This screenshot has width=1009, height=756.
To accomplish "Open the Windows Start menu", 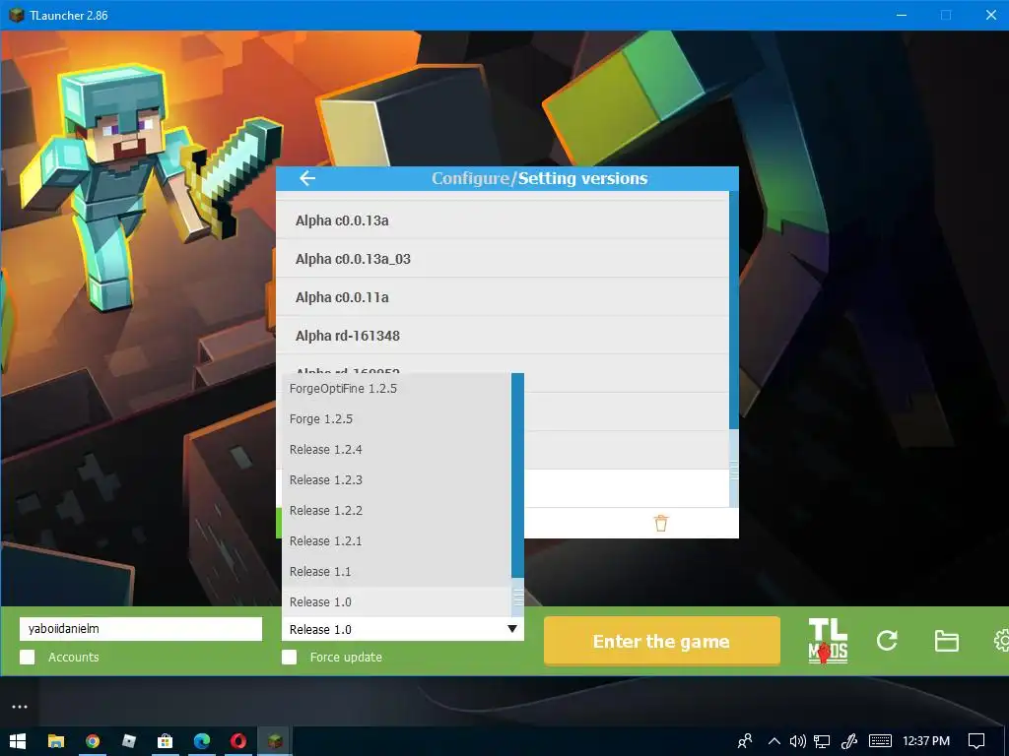I will (18, 741).
